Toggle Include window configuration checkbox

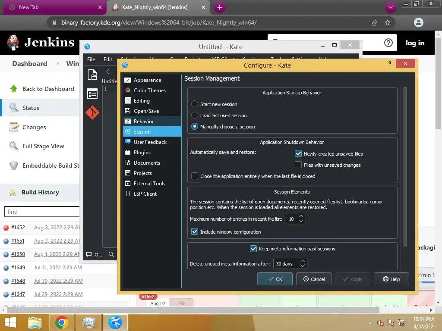click(x=195, y=231)
